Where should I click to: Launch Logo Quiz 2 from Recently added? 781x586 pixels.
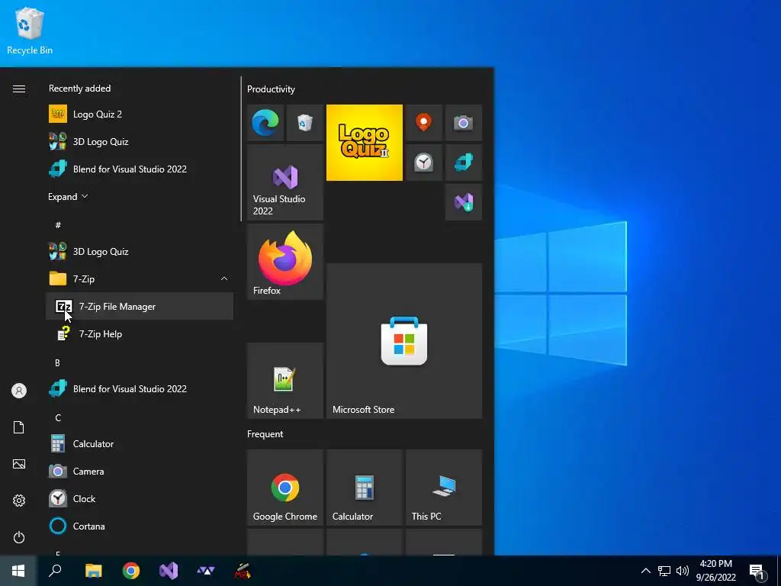click(x=140, y=114)
